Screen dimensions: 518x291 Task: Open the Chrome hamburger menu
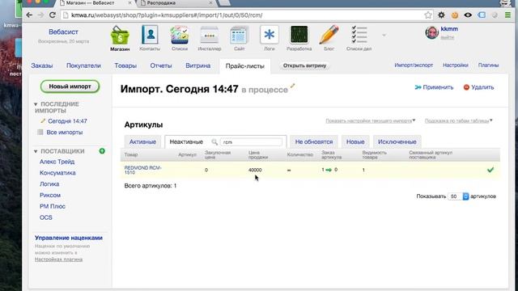(x=507, y=15)
